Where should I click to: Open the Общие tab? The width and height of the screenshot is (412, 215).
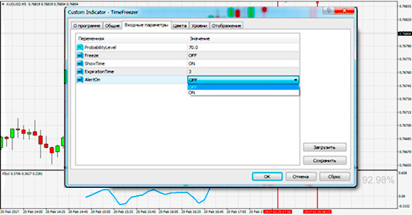tap(112, 26)
